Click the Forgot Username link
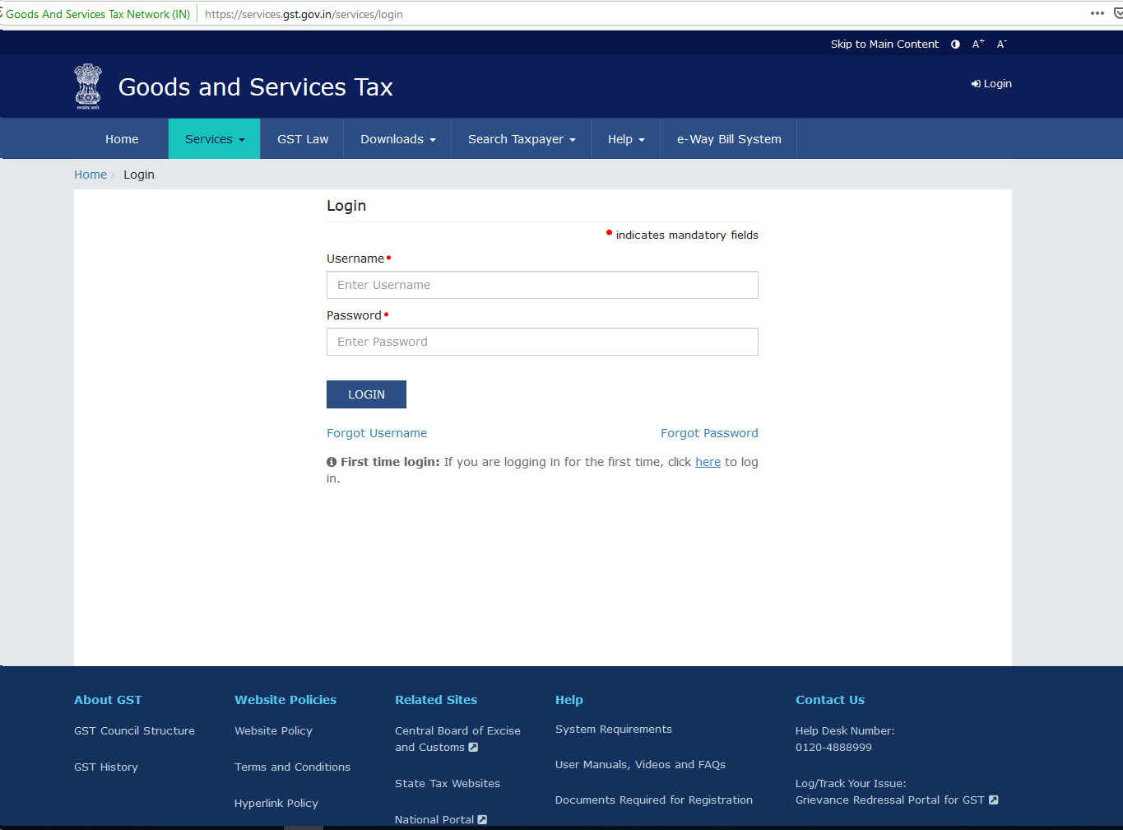 (x=377, y=432)
